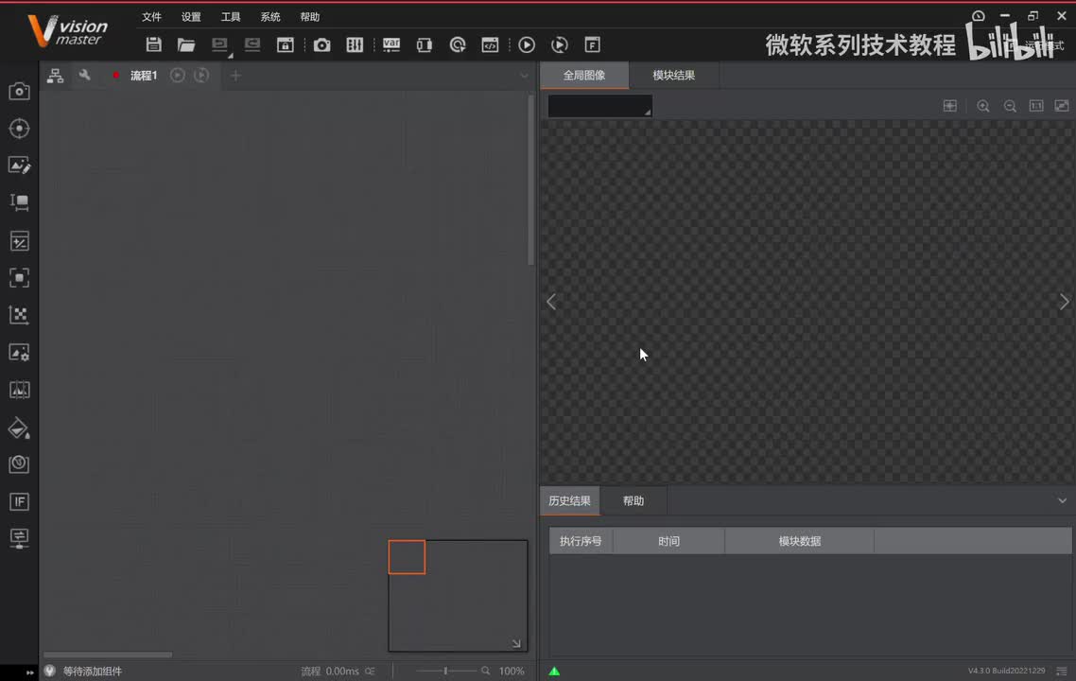Image resolution: width=1076 pixels, height=681 pixels.
Task: Zoom out on the image view
Action: (x=1010, y=106)
